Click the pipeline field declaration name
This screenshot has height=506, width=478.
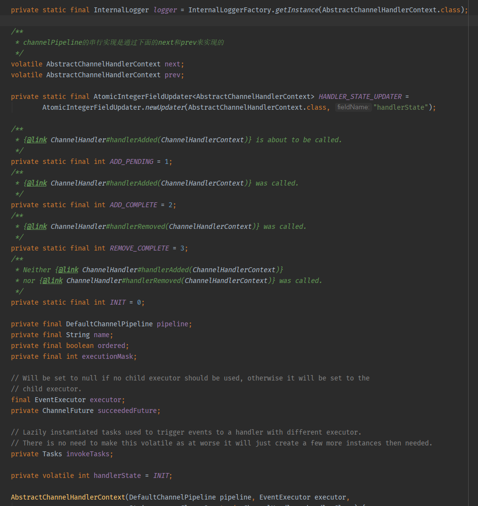[172, 324]
